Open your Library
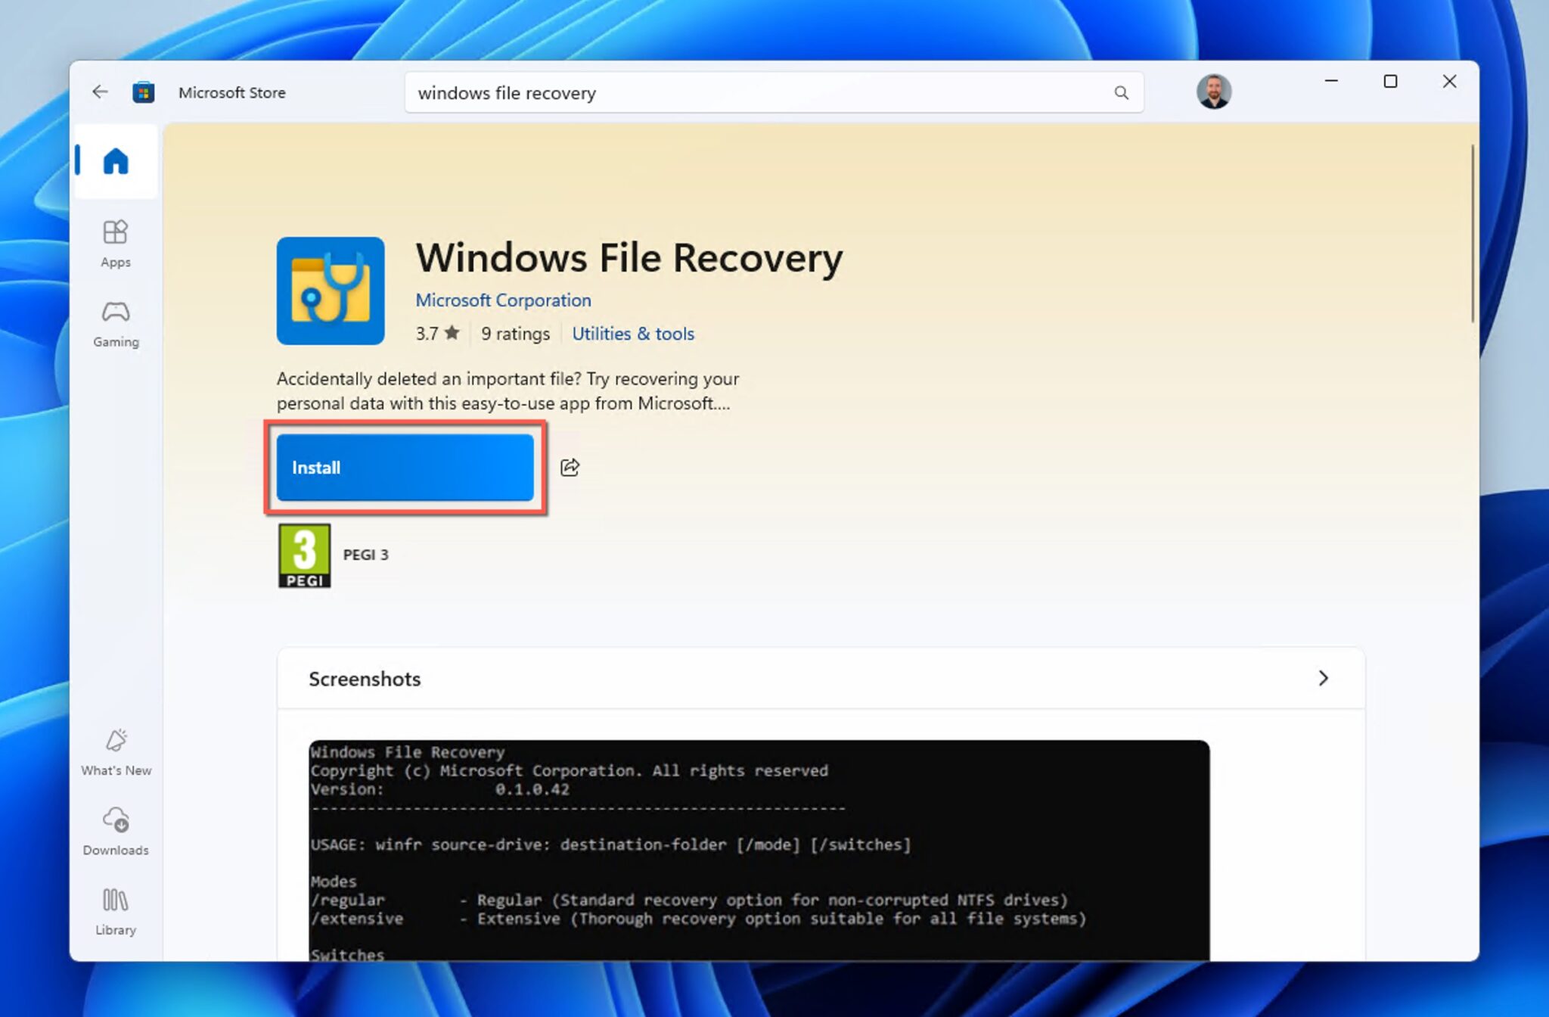This screenshot has width=1549, height=1017. pyautogui.click(x=115, y=910)
